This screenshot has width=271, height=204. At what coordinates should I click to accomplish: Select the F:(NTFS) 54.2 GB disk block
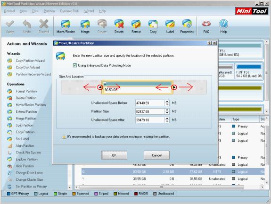click(249, 71)
